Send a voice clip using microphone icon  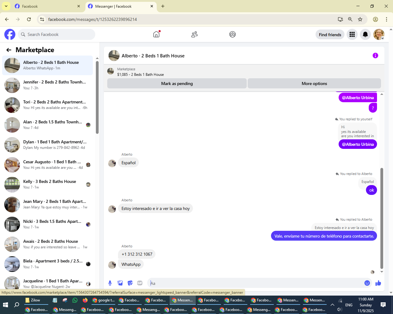coord(110,283)
